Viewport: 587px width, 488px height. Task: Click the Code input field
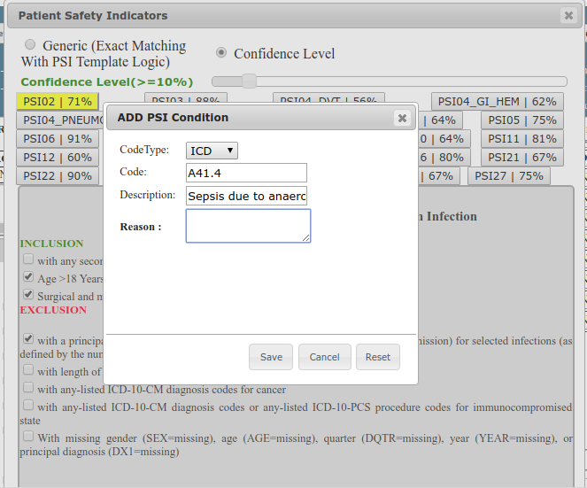tap(246, 173)
